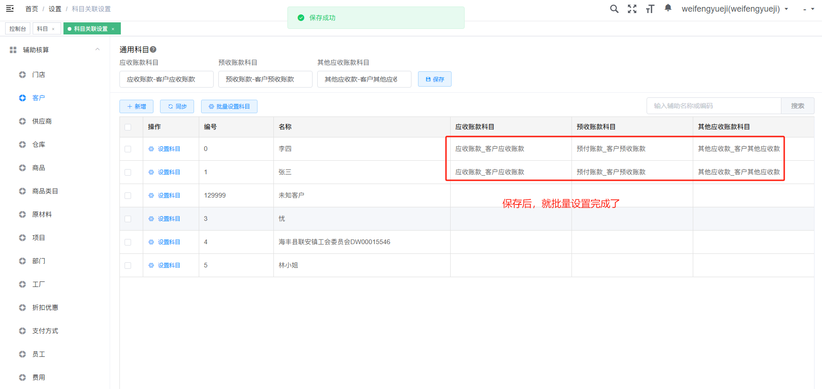Open the 应收账款科目 selector field
The width and height of the screenshot is (822, 389).
167,79
